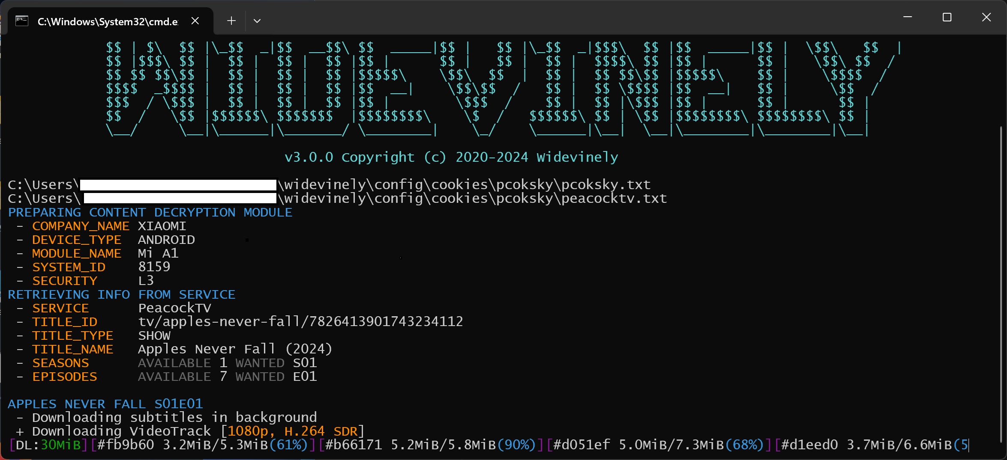Click the TITLE_ID label
Image resolution: width=1007 pixels, height=460 pixels.
coord(65,322)
